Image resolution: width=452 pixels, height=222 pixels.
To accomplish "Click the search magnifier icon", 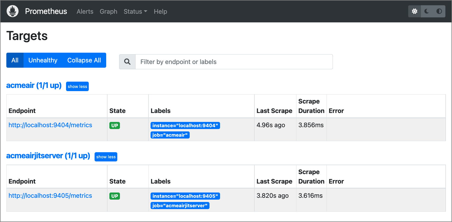I will (127, 62).
